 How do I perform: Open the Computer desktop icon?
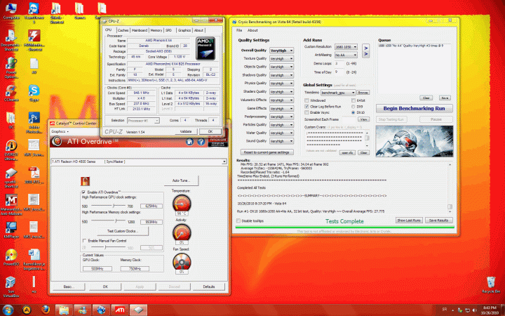pyautogui.click(x=11, y=11)
